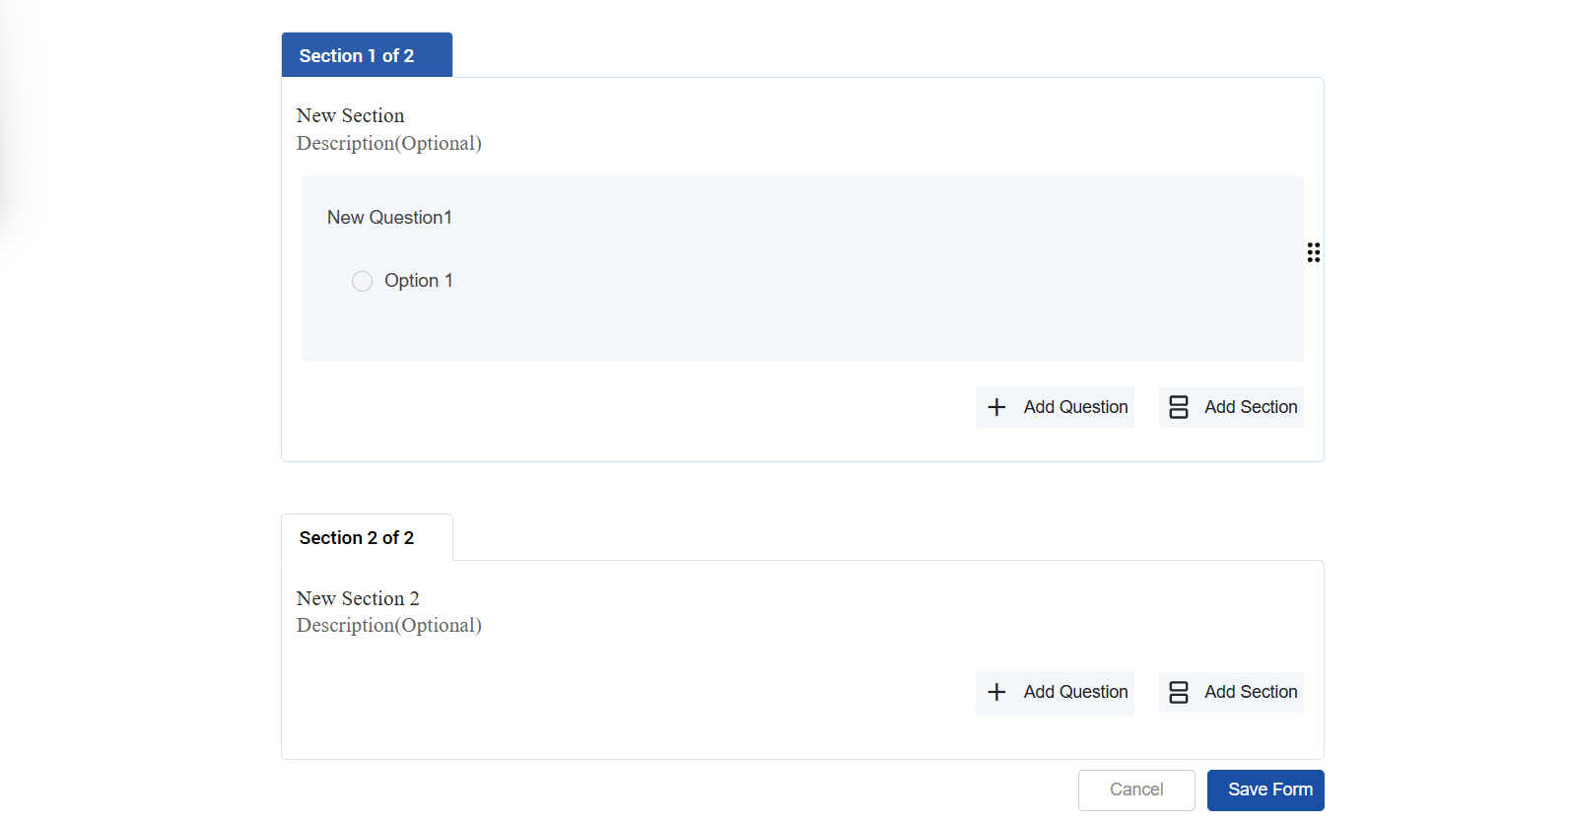This screenshot has width=1573, height=823.
Task: Edit the New Section title field
Action: click(351, 116)
